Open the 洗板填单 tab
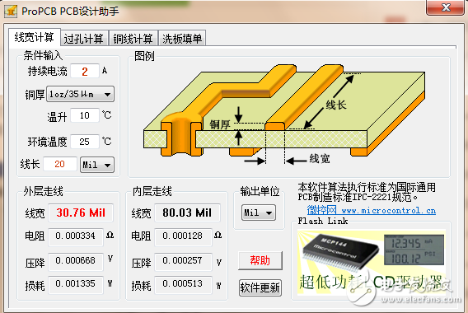This screenshot has width=468, height=313. point(182,39)
